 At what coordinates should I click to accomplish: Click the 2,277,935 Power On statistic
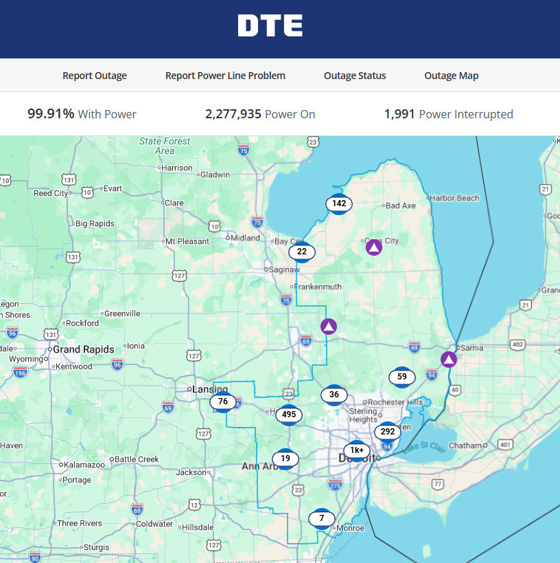click(260, 114)
